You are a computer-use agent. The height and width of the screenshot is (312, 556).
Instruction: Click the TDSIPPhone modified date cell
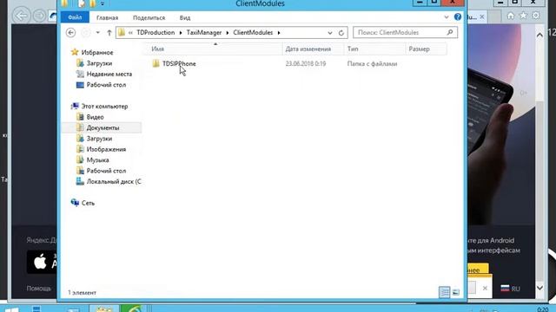tap(305, 63)
